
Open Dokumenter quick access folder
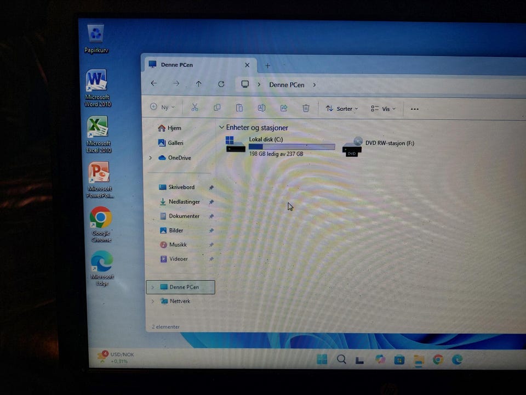180,216
